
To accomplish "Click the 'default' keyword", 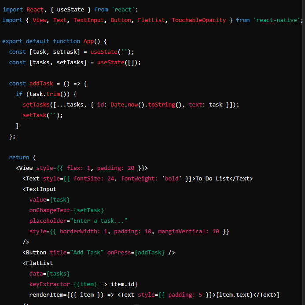I will [x=37, y=41].
